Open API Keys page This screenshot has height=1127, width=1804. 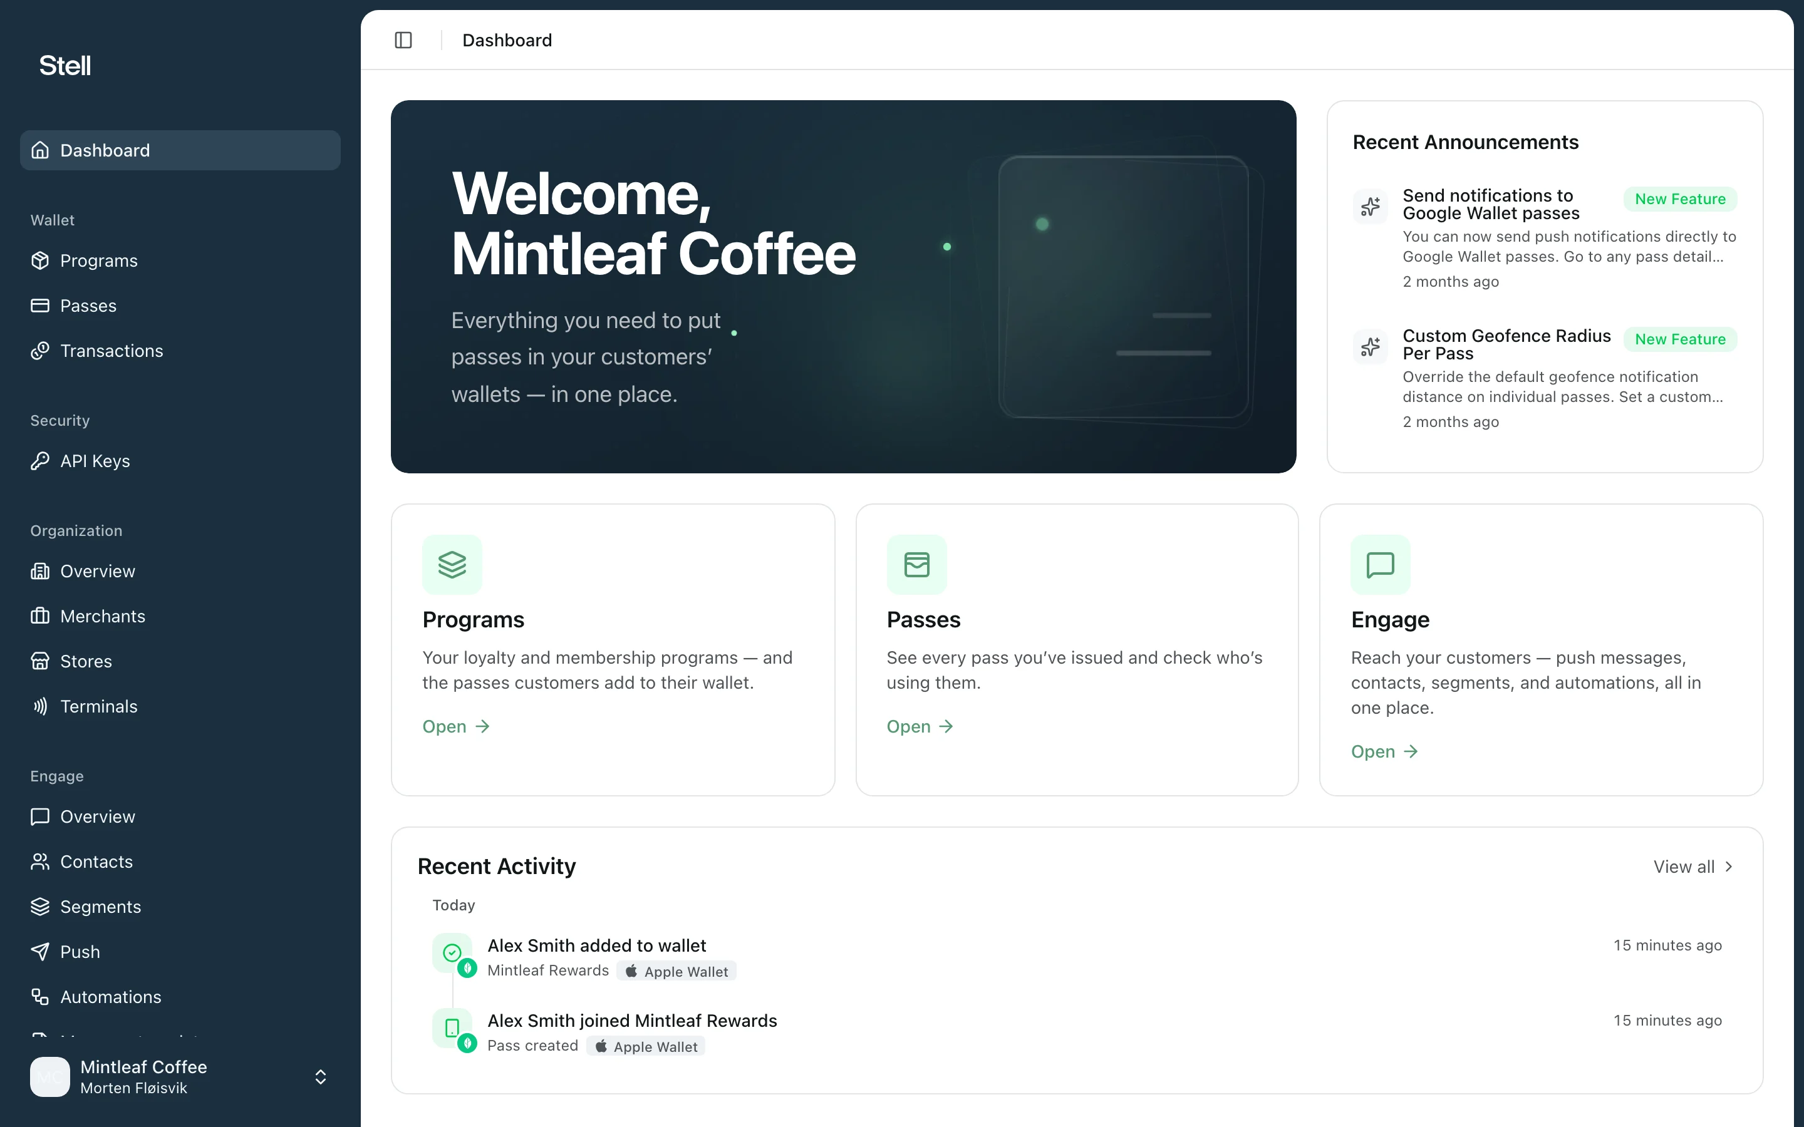[180, 461]
